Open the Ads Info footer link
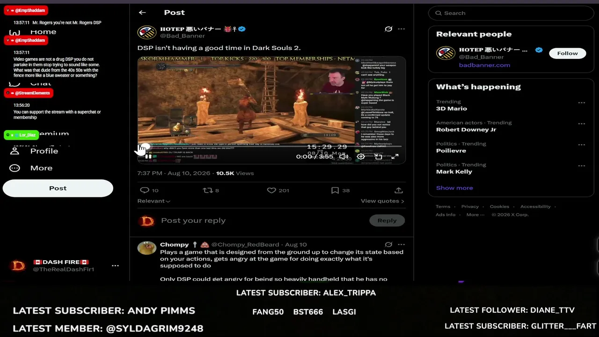Screen dimensions: 599x337 coord(446,214)
